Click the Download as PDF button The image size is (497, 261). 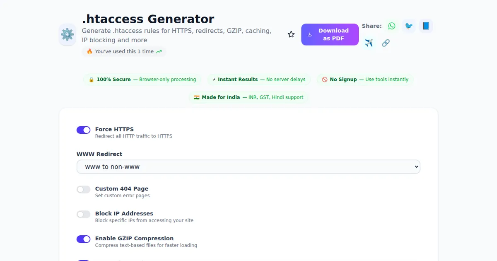click(x=330, y=34)
